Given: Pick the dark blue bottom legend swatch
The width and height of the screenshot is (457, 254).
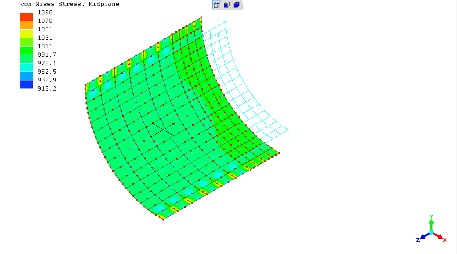Looking at the screenshot, I should tap(27, 84).
